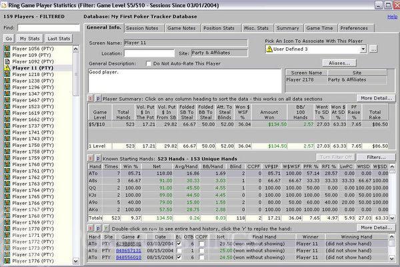Click the application icon in title bar

4,5
